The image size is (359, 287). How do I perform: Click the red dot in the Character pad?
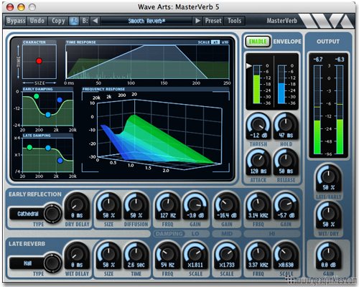pyautogui.click(x=39, y=61)
